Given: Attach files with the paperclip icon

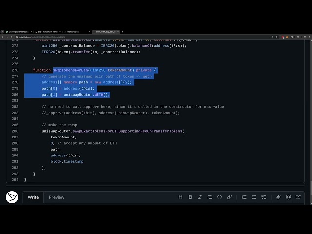Looking at the screenshot, I should tap(278, 197).
